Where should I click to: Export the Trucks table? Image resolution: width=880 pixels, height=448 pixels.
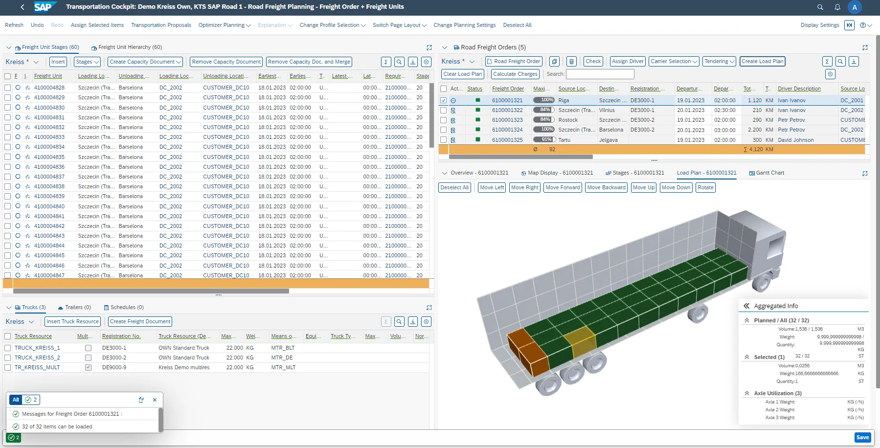[413, 322]
